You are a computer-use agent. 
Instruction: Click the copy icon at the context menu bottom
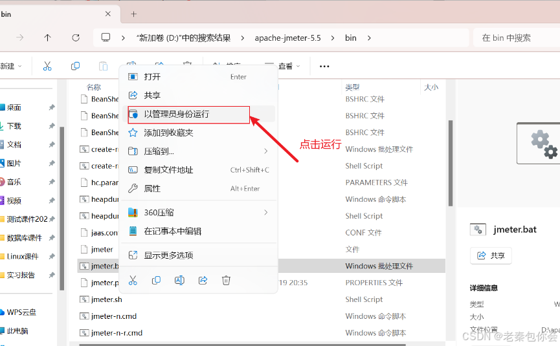point(156,281)
